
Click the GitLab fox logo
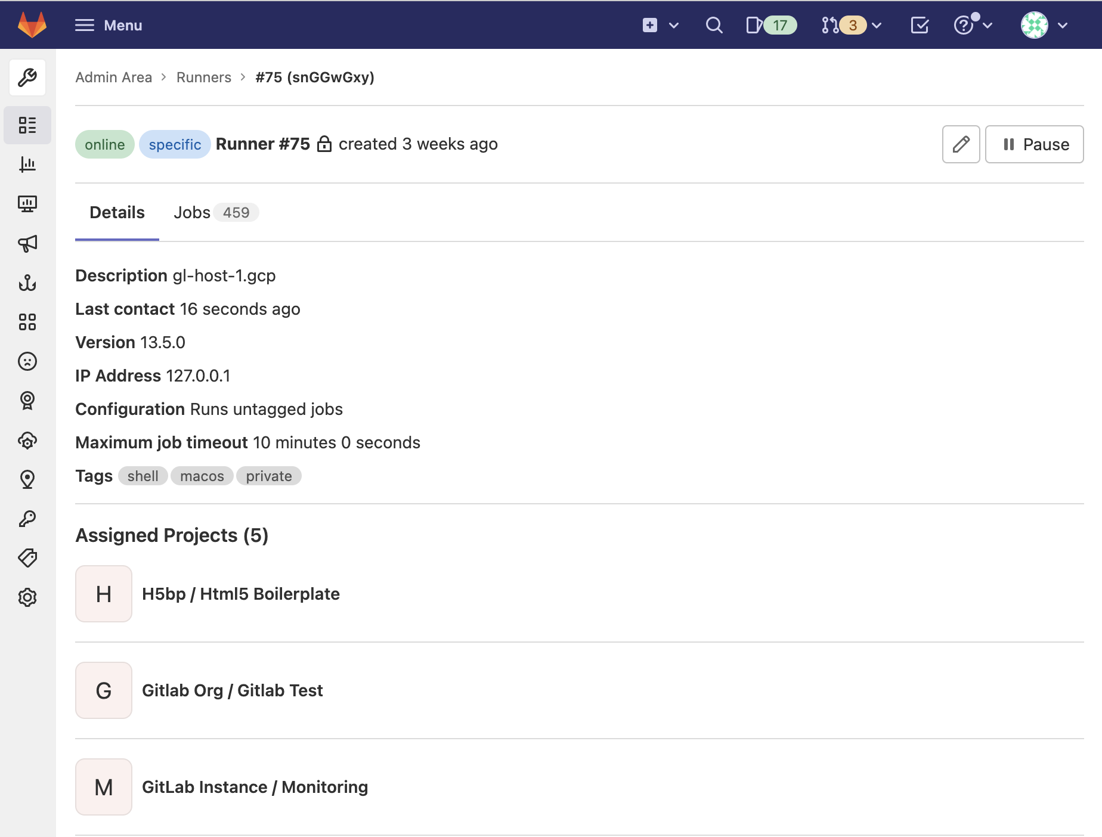tap(32, 25)
